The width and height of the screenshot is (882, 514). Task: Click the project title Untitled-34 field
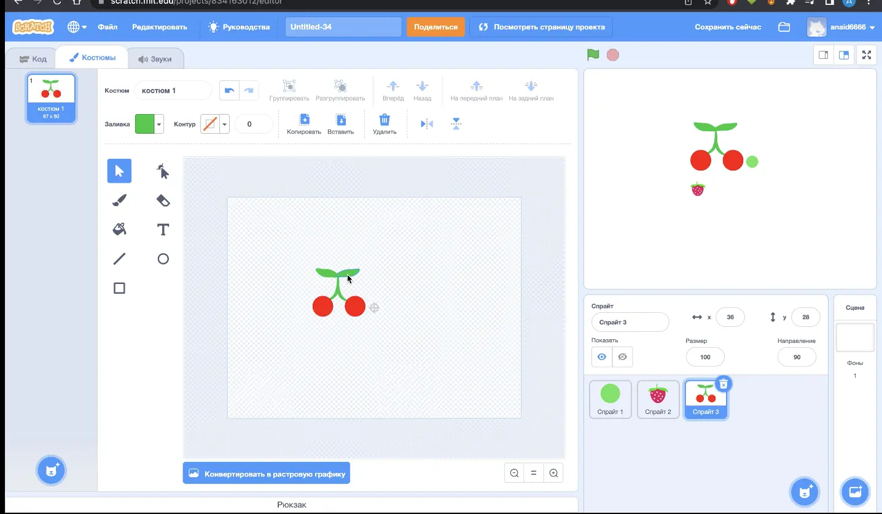point(343,27)
